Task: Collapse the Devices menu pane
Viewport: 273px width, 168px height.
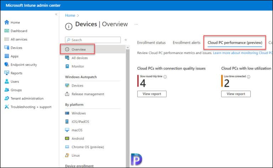Action: (126, 40)
